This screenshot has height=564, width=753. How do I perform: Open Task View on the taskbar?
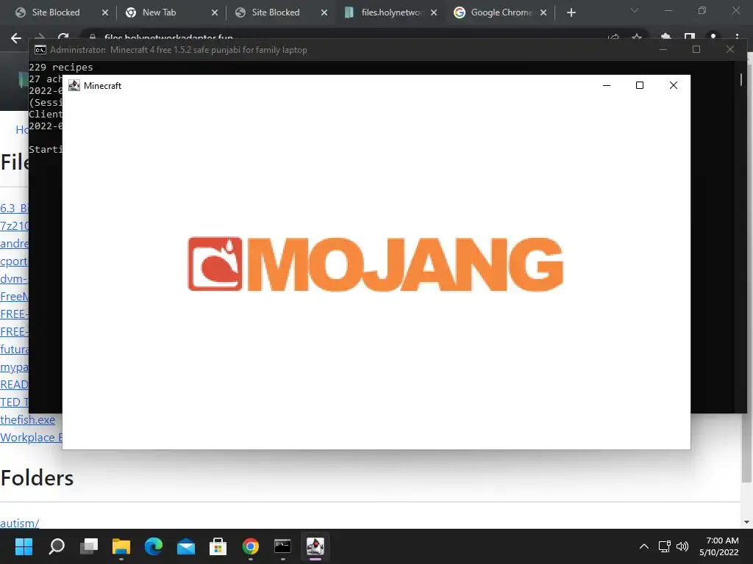[89, 546]
